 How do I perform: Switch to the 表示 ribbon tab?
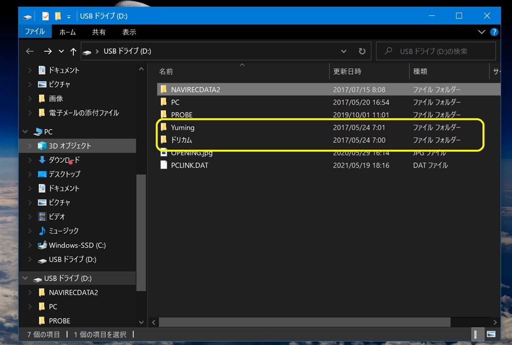pyautogui.click(x=129, y=32)
